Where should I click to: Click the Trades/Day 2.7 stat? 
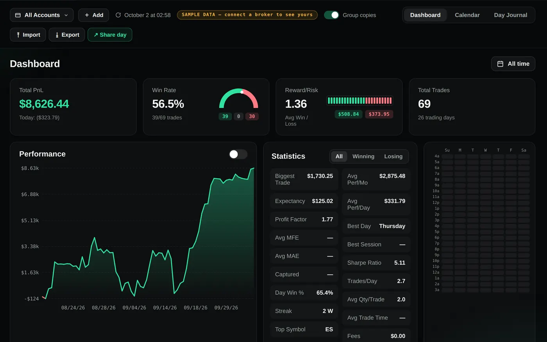coord(376,281)
